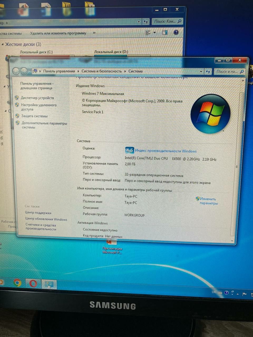Click Windows 7 Максимальная edition text

(x=103, y=93)
